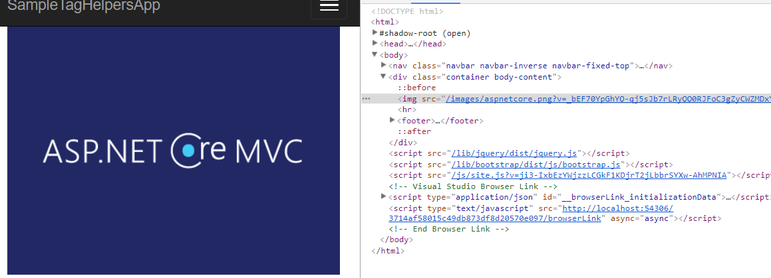The height and width of the screenshot is (278, 771).
Task: Open the /lib/jquery/dist/jquery.js link
Action: pos(515,153)
